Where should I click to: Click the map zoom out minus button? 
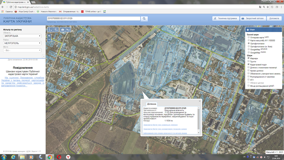[49, 40]
